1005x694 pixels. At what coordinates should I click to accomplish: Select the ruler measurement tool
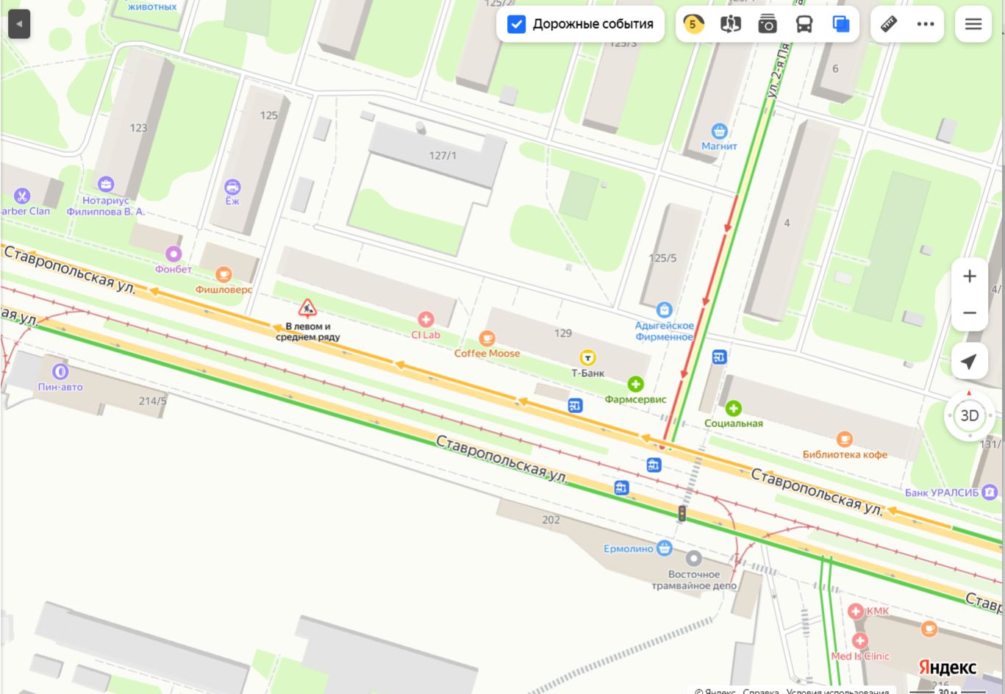click(x=889, y=24)
